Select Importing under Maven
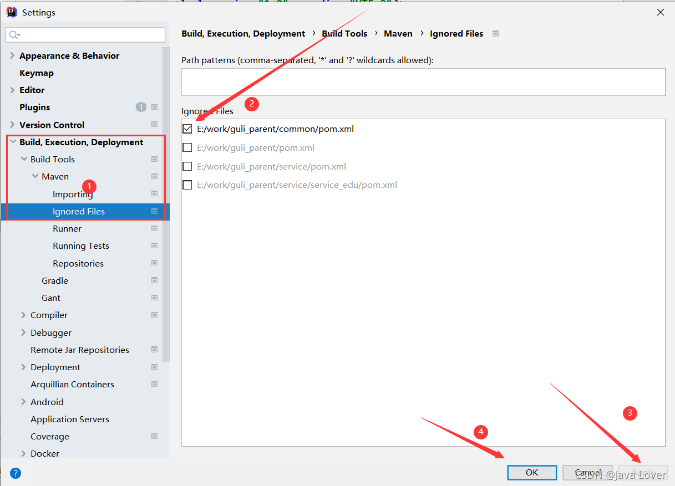Screen dimensions: 675x486 73,194
